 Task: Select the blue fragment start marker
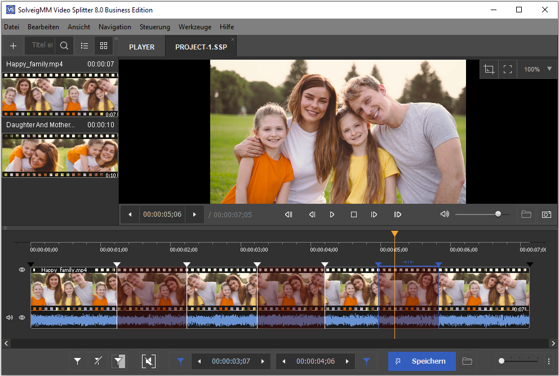click(x=378, y=265)
